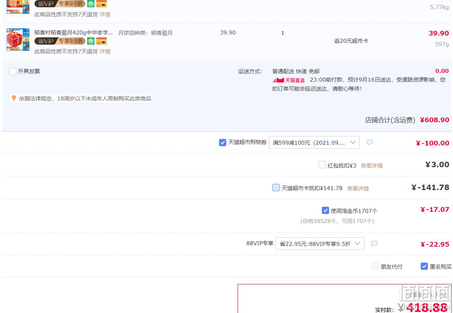Open the 稻香村稻香盈月420g product title link
The image size is (453, 313).
73,33
